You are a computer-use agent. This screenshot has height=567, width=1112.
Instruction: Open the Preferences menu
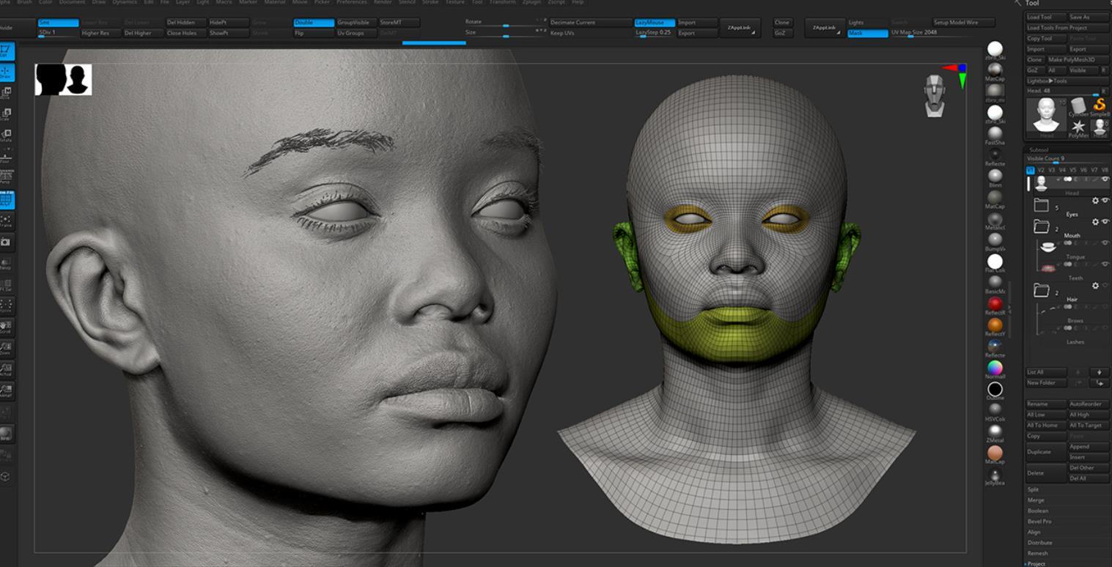(x=351, y=2)
